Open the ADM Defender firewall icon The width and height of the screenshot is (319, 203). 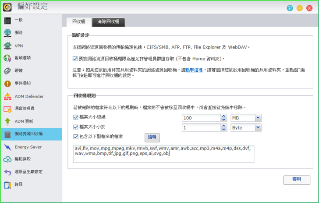(7, 97)
